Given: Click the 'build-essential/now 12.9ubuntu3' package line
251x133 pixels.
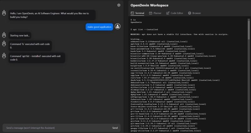Looking at the screenshot, I should pos(164,63).
